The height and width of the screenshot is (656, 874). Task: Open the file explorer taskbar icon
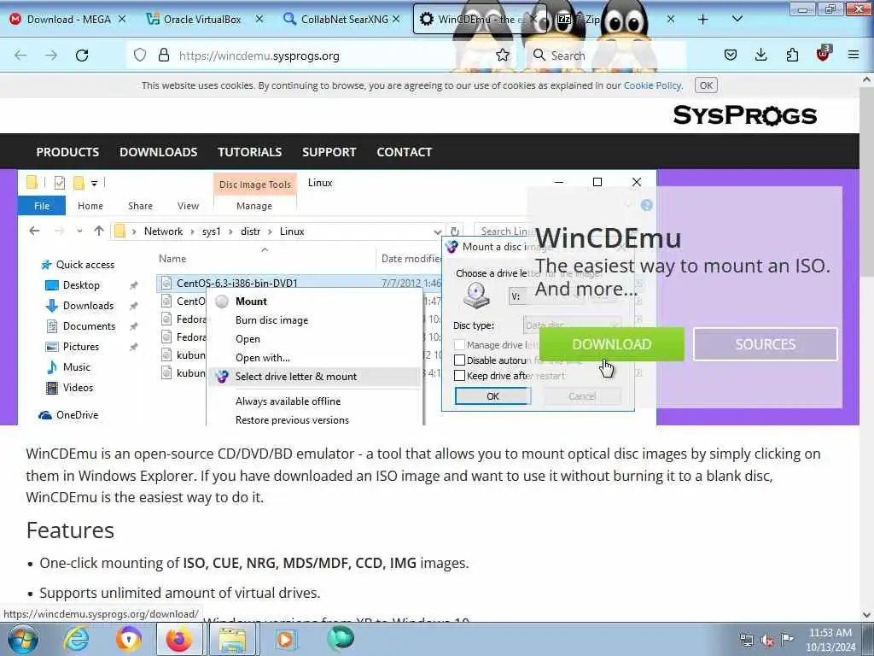232,639
